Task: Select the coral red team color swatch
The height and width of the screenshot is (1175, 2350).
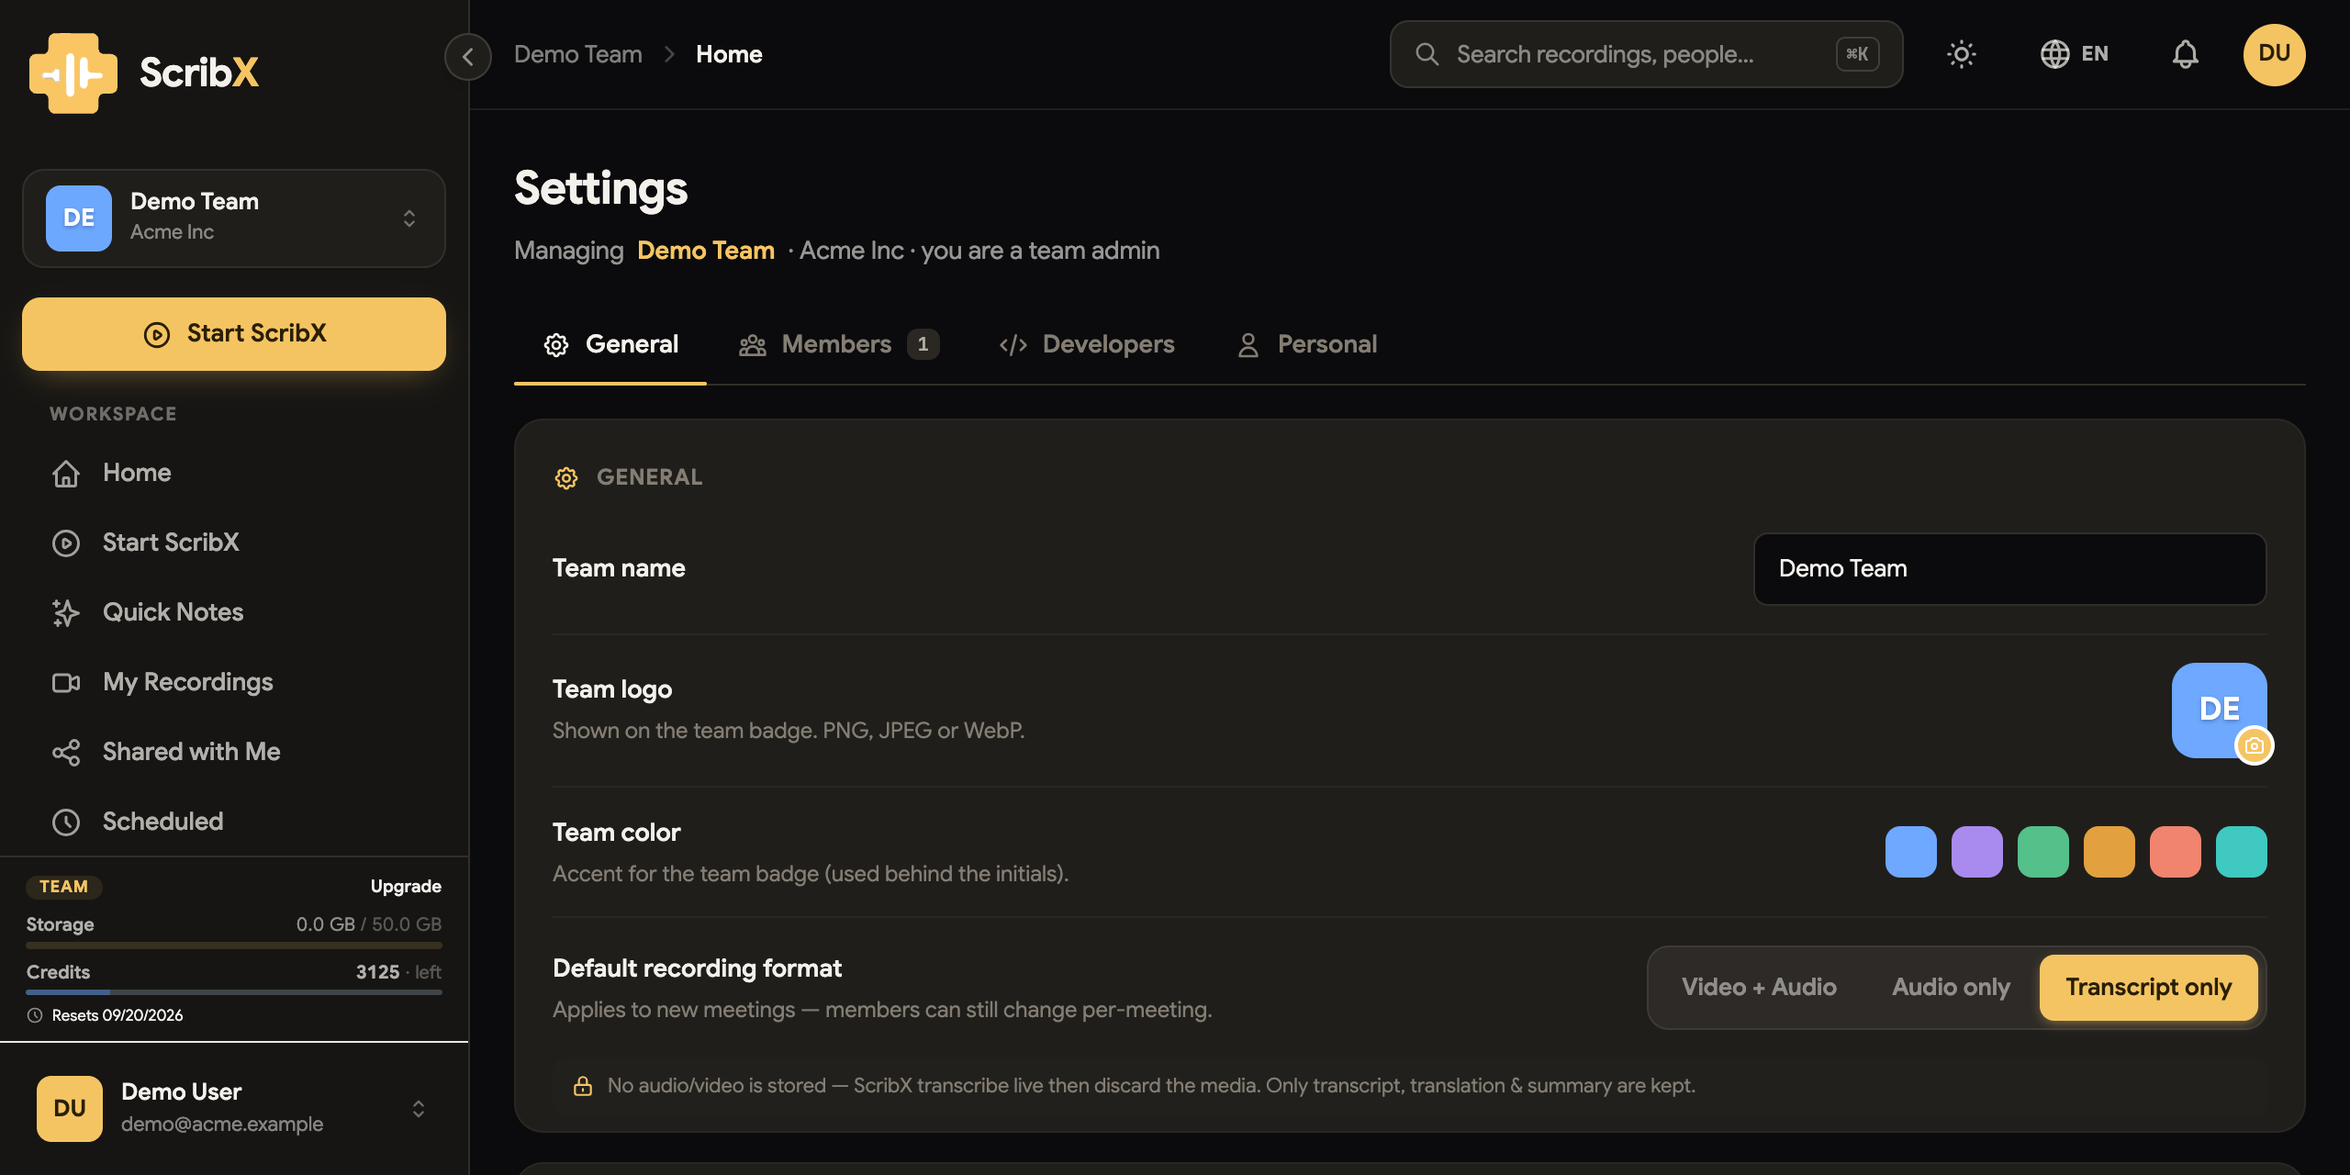Action: (x=2176, y=852)
